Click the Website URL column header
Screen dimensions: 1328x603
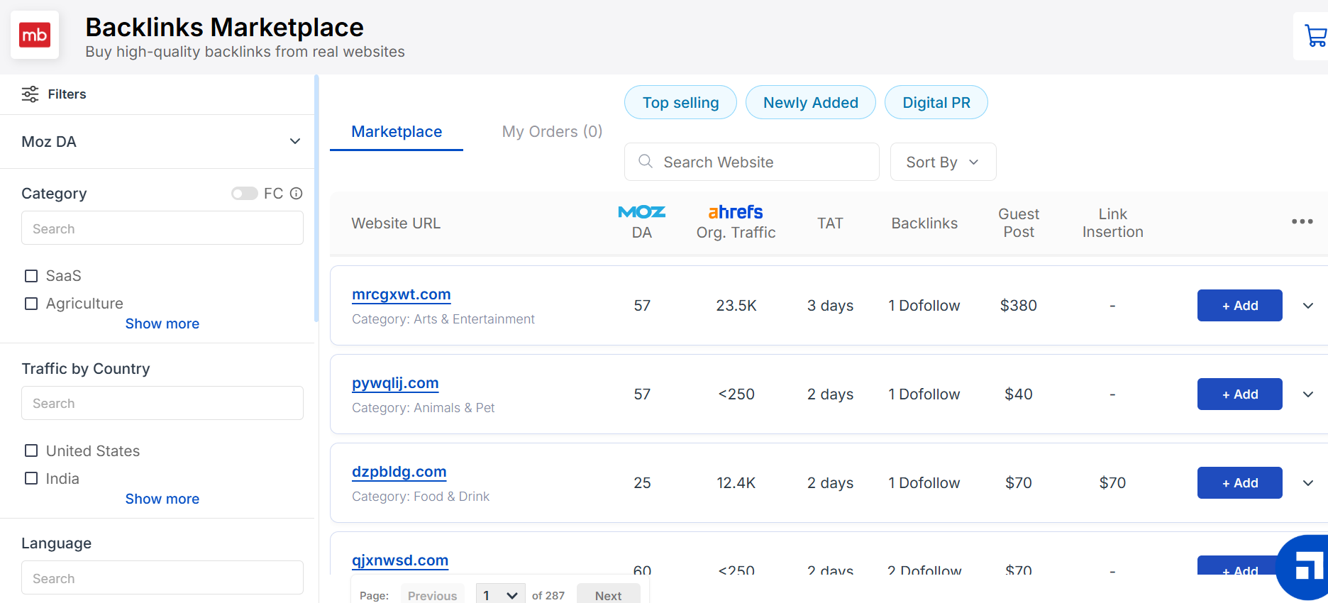click(x=396, y=223)
